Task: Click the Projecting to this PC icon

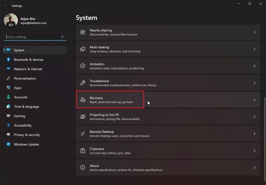Action: 83,117
